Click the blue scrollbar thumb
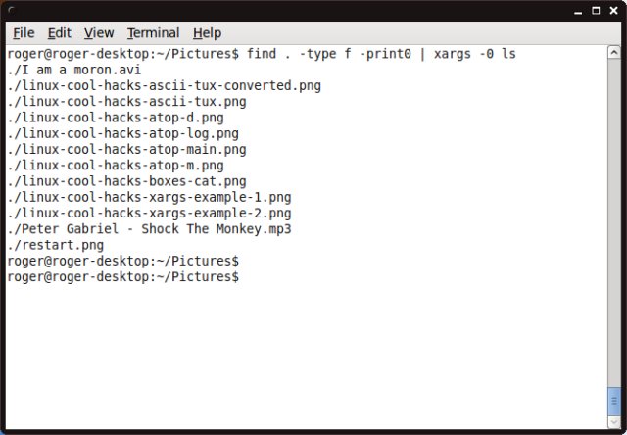The width and height of the screenshot is (627, 435). click(614, 402)
